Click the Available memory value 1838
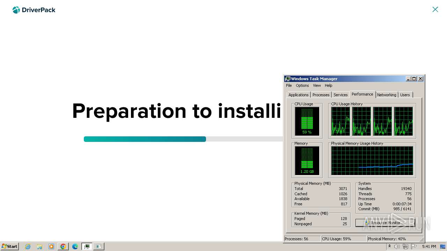 (x=343, y=199)
